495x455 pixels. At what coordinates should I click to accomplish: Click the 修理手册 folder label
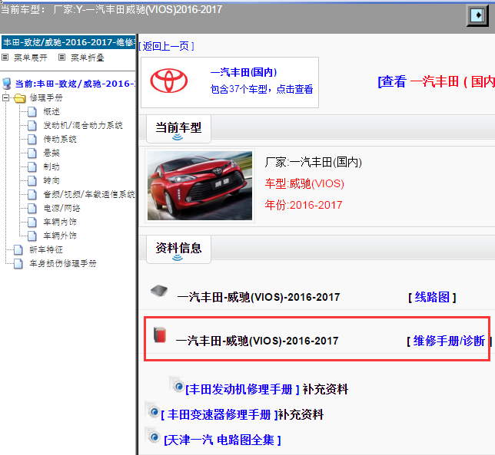pos(46,98)
